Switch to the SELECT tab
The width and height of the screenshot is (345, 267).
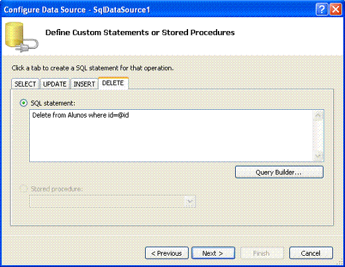click(x=25, y=84)
